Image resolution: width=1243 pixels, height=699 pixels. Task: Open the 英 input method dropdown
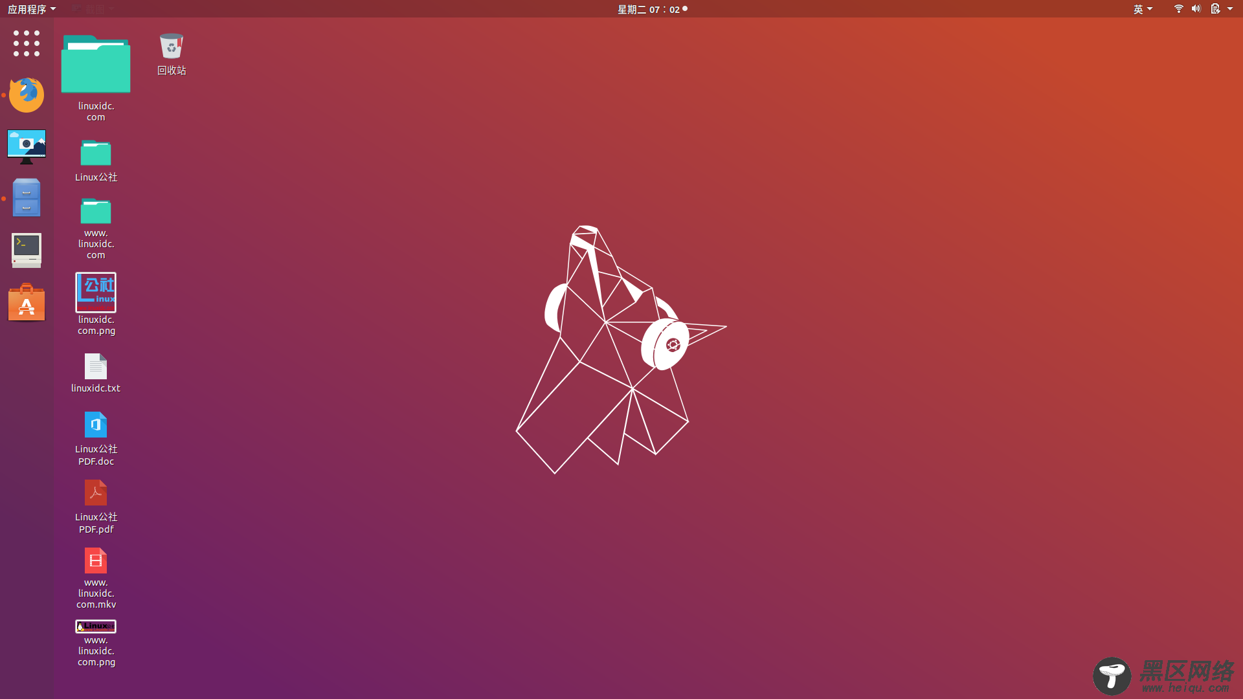[x=1143, y=9]
